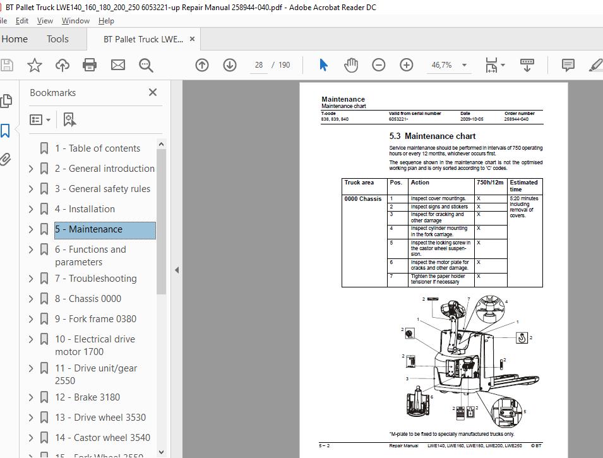Expand the Drive unit/gear 2550 bookmark
Image resolution: width=603 pixels, height=458 pixels.
[31, 368]
